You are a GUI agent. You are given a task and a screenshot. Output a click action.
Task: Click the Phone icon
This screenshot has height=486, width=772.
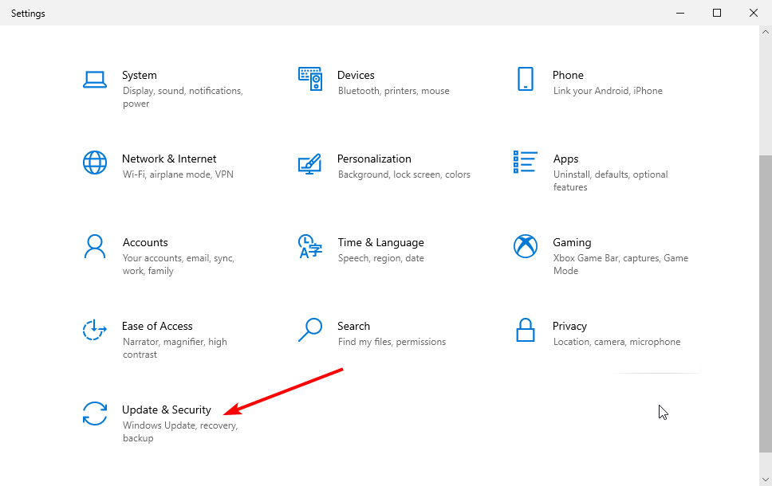[525, 79]
